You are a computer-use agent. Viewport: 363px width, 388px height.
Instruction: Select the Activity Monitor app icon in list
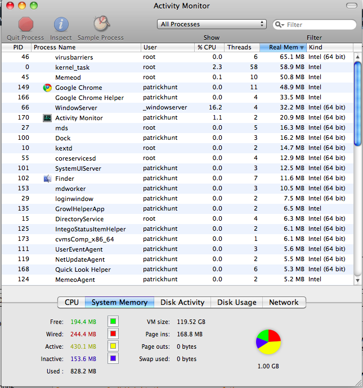[47, 118]
